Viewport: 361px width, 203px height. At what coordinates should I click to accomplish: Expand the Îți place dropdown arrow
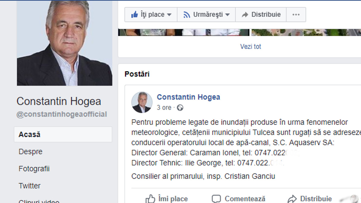pos(169,14)
